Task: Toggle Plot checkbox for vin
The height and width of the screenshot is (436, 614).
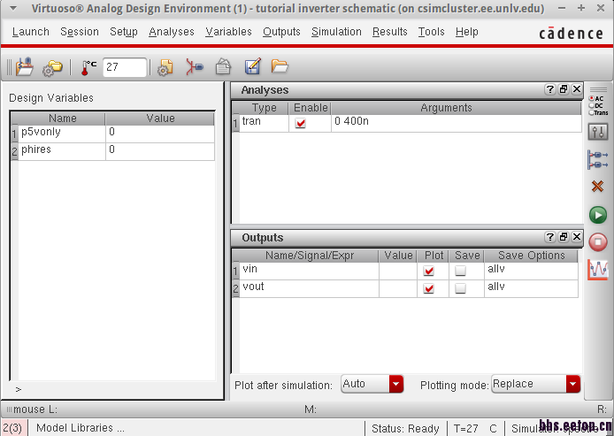Action: point(429,271)
